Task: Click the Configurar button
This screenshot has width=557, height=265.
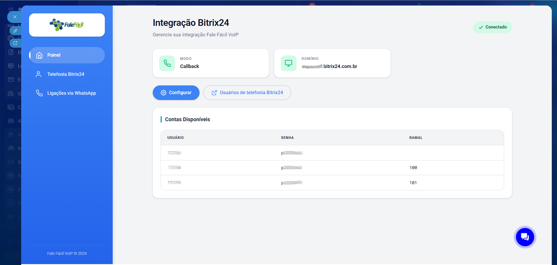Action: tap(176, 93)
